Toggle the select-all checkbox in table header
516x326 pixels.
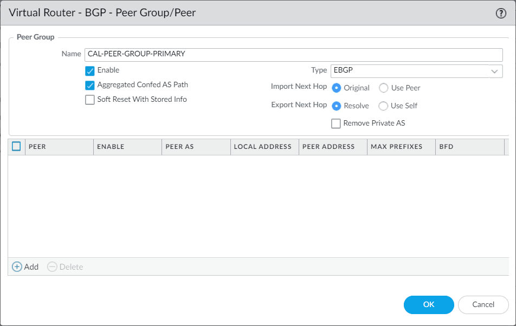15,146
